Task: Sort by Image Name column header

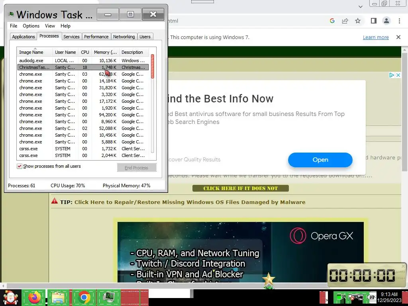Action: (x=35, y=52)
